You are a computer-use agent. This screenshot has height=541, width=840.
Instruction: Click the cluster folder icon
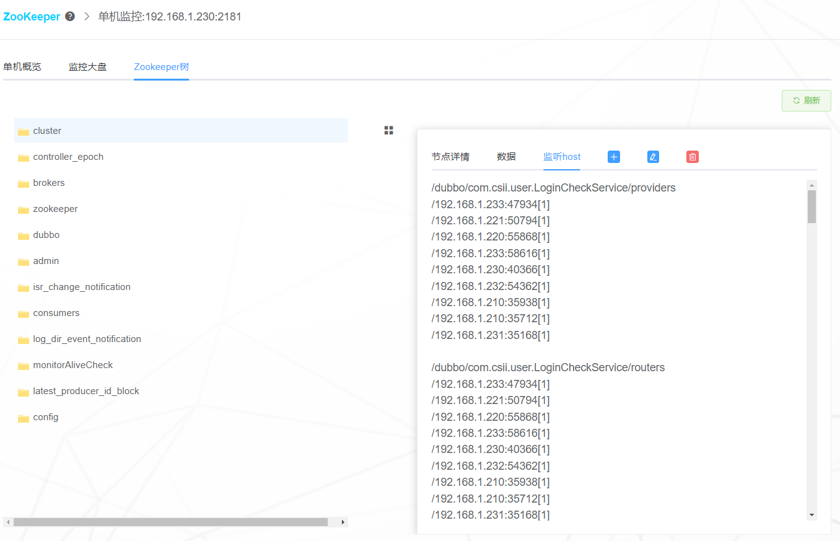click(x=24, y=131)
